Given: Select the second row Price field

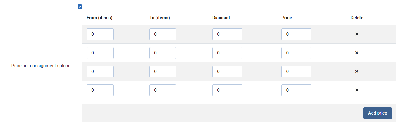Looking at the screenshot, I should point(296,53).
